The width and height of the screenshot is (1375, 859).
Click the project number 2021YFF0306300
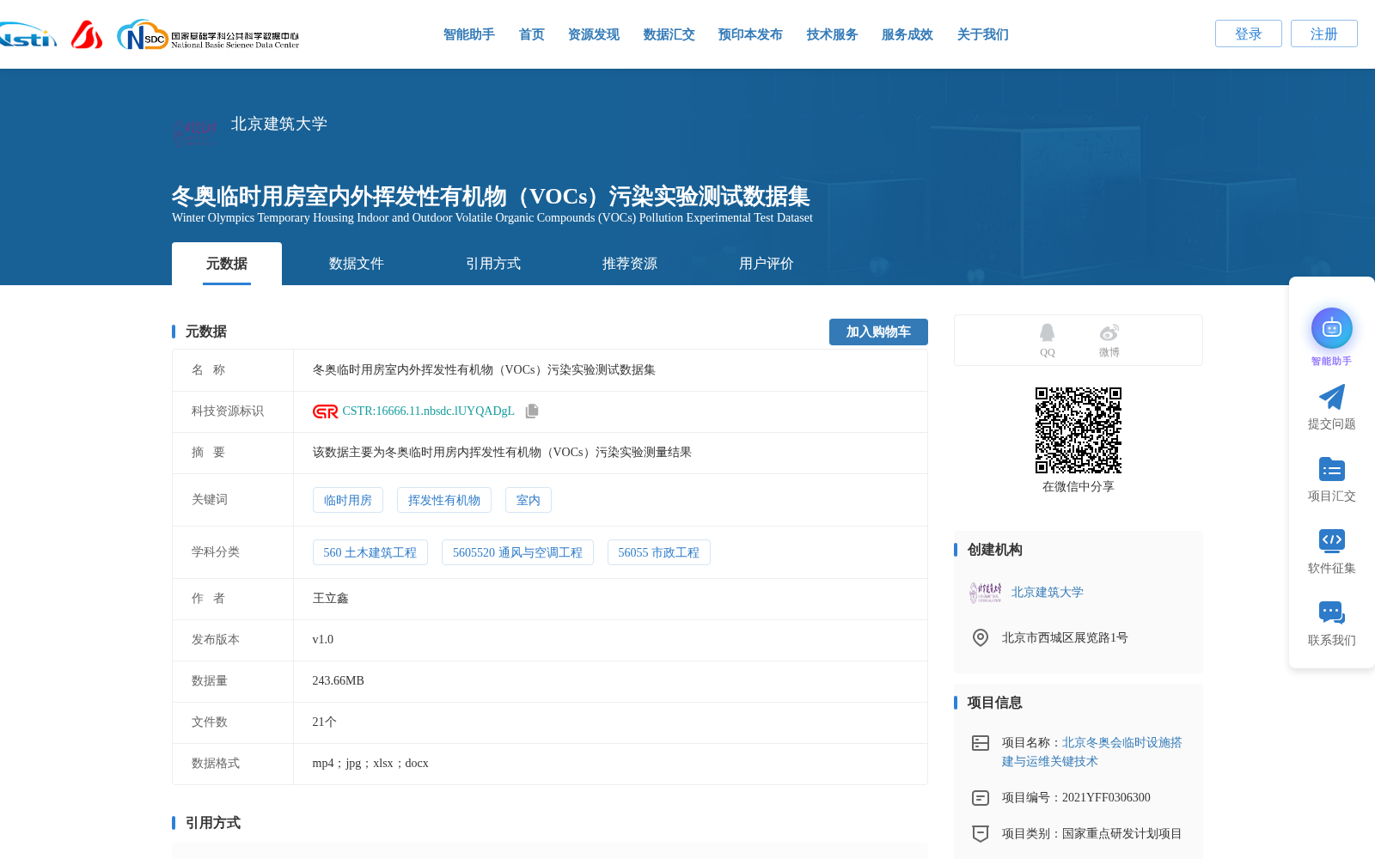click(1106, 798)
